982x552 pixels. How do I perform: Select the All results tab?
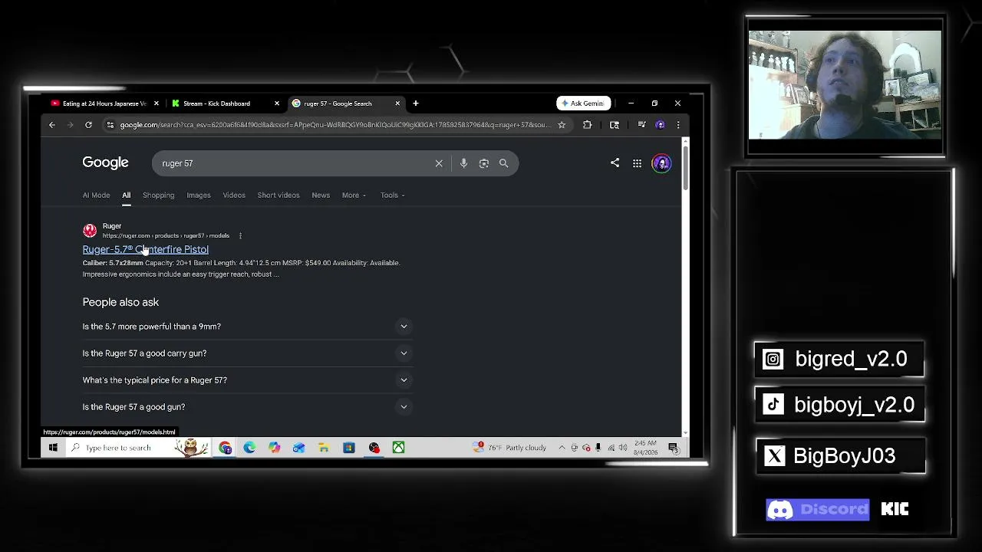click(126, 195)
